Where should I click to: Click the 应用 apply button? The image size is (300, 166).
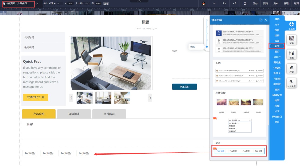click(x=106, y=4)
